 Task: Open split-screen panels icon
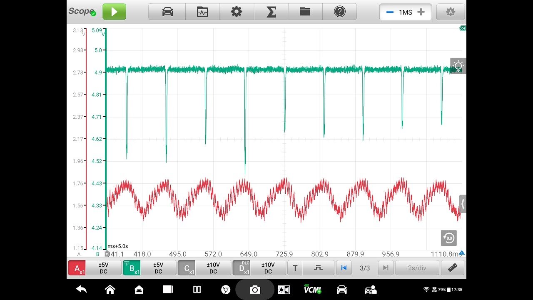[197, 290]
